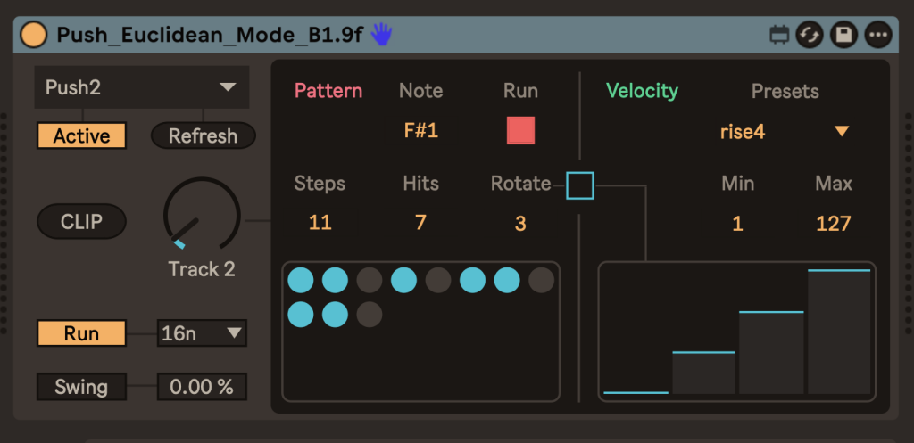Open the rise4 velocity presets dropdown
The height and width of the screenshot is (443, 914).
pyautogui.click(x=784, y=132)
